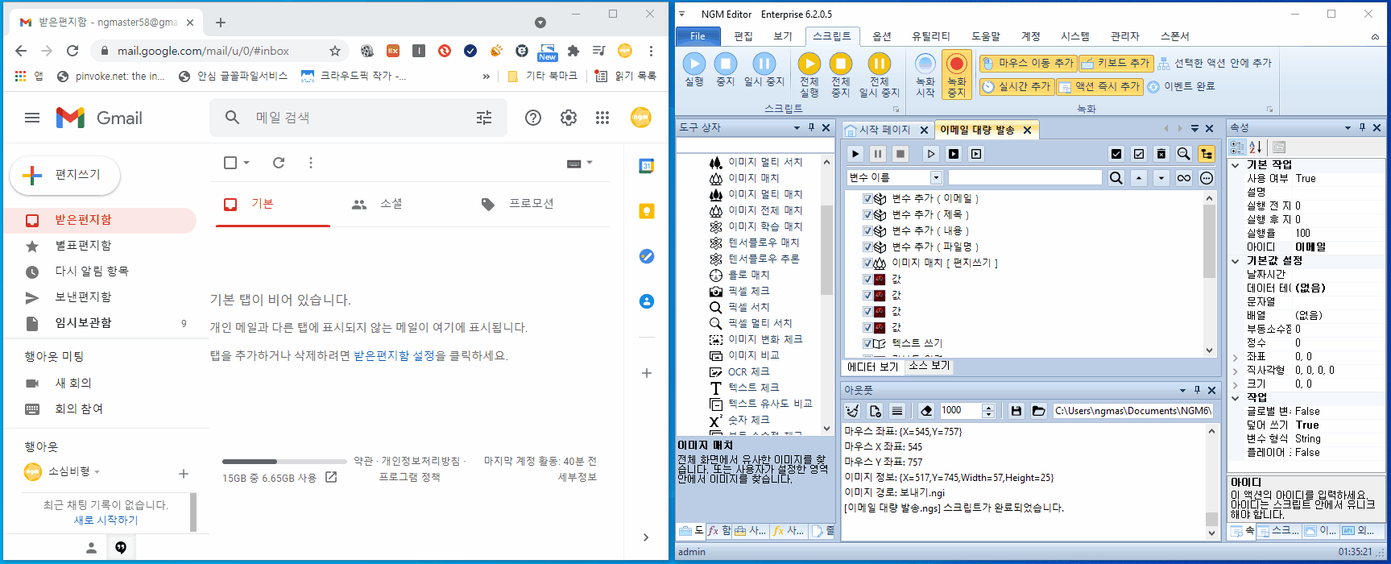Toggle checkbox for 텍스트 쓰기 action
The height and width of the screenshot is (564, 1391).
click(x=867, y=343)
